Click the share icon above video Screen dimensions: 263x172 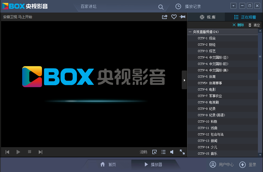click(x=165, y=17)
